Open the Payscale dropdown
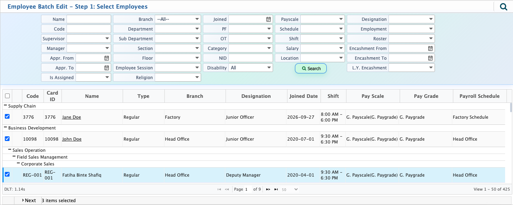This screenshot has width=513, height=205. (x=323, y=19)
